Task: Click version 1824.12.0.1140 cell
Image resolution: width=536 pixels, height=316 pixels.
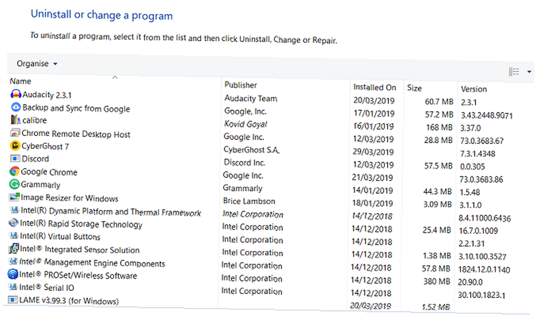Action: click(484, 270)
